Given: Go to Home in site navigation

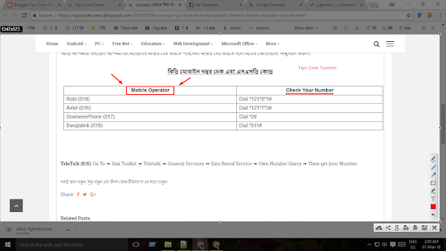Looking at the screenshot, I should pyautogui.click(x=52, y=43).
